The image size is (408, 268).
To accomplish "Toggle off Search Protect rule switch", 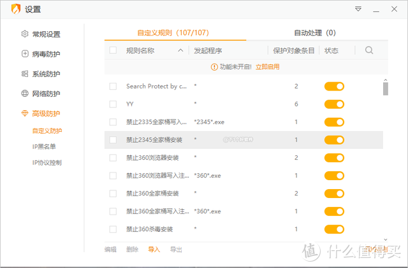I will pos(334,87).
